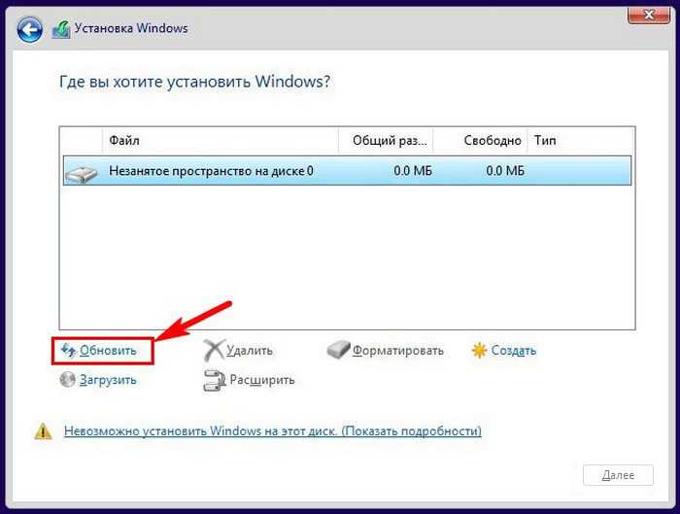Image resolution: width=680 pixels, height=514 pixels.
Task: Click the Загрузить driver link
Action: coord(108,380)
